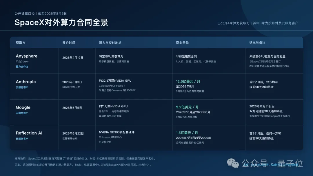Click the footnote line starting '因此，这张图列出的'

(x=83, y=165)
